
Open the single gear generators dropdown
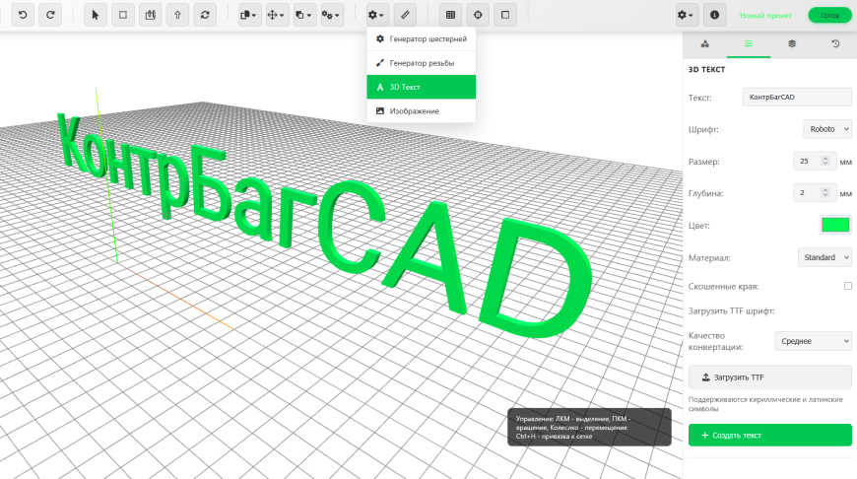pos(377,15)
